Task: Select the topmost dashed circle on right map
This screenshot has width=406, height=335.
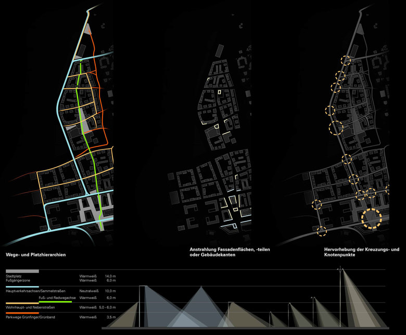Action: 346,61
